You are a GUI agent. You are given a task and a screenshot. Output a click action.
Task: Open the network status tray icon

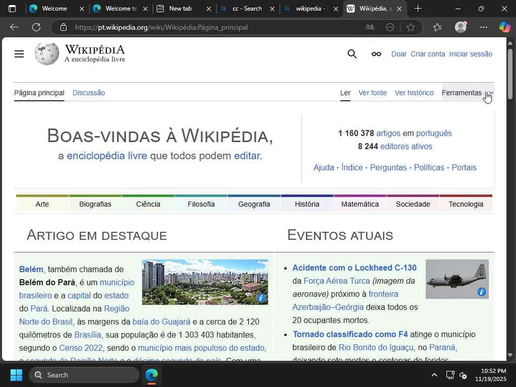450,375
